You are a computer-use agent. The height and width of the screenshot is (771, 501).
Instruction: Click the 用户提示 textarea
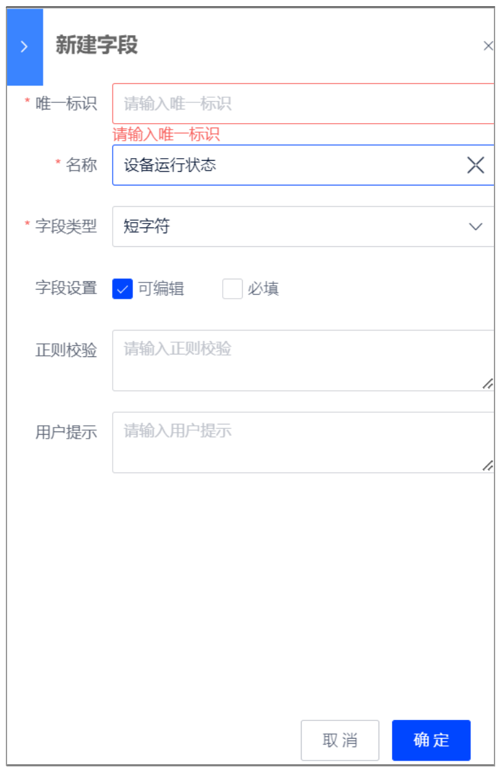point(303,443)
